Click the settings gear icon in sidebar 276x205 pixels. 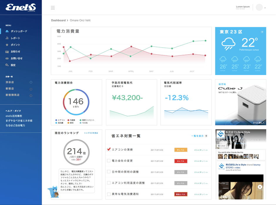7,65
